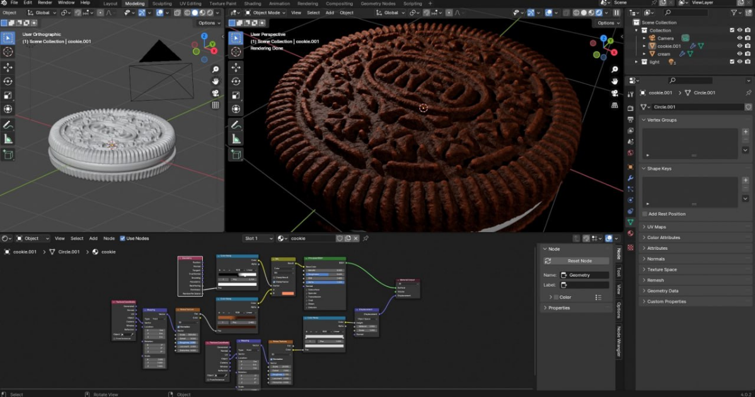The height and width of the screenshot is (397, 755).
Task: Select the Measure tool in left viewport
Action: click(8, 140)
